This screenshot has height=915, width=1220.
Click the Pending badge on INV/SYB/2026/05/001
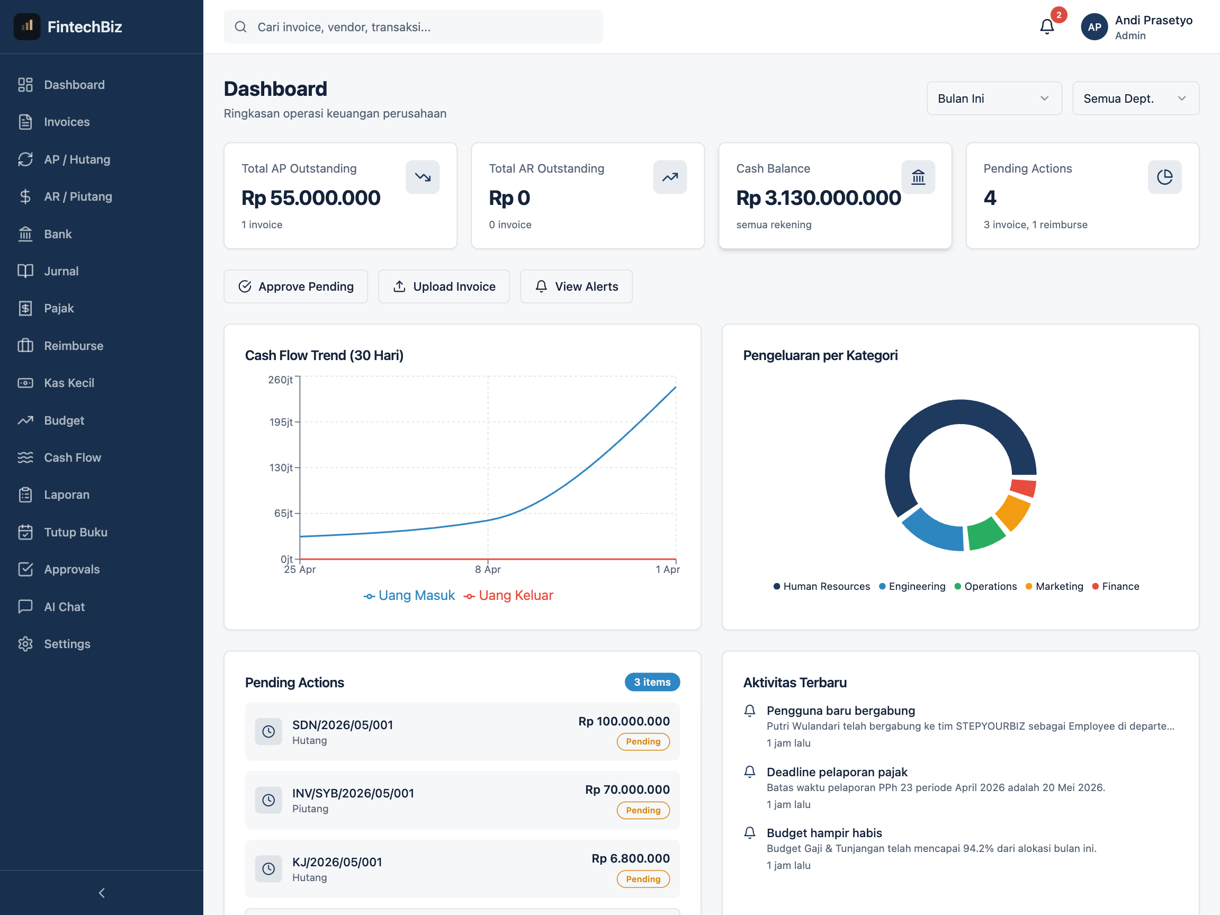tap(643, 810)
